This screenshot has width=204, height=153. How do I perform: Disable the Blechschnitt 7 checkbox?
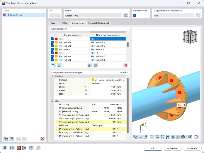pyautogui.click(x=52, y=56)
